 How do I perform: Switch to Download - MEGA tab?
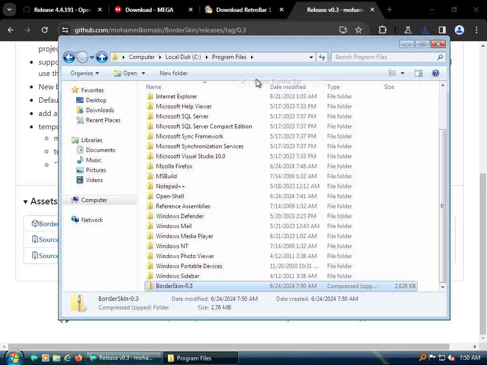click(x=153, y=10)
